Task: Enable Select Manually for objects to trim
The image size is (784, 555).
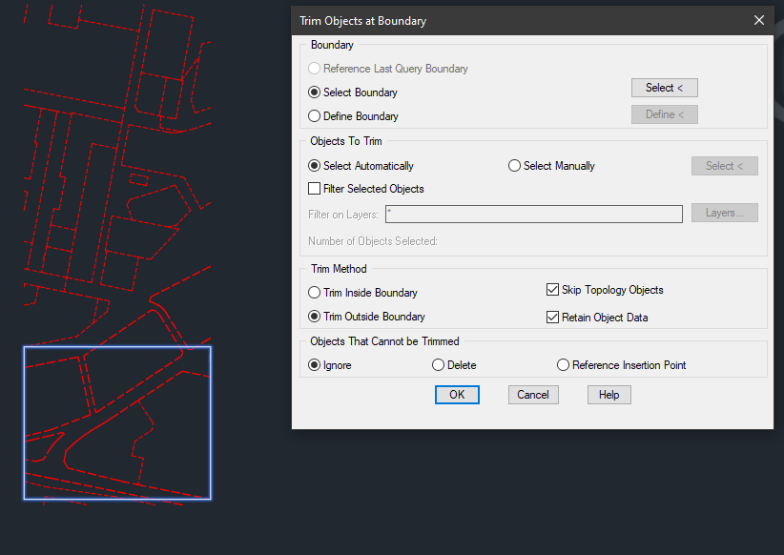Action: tap(514, 165)
